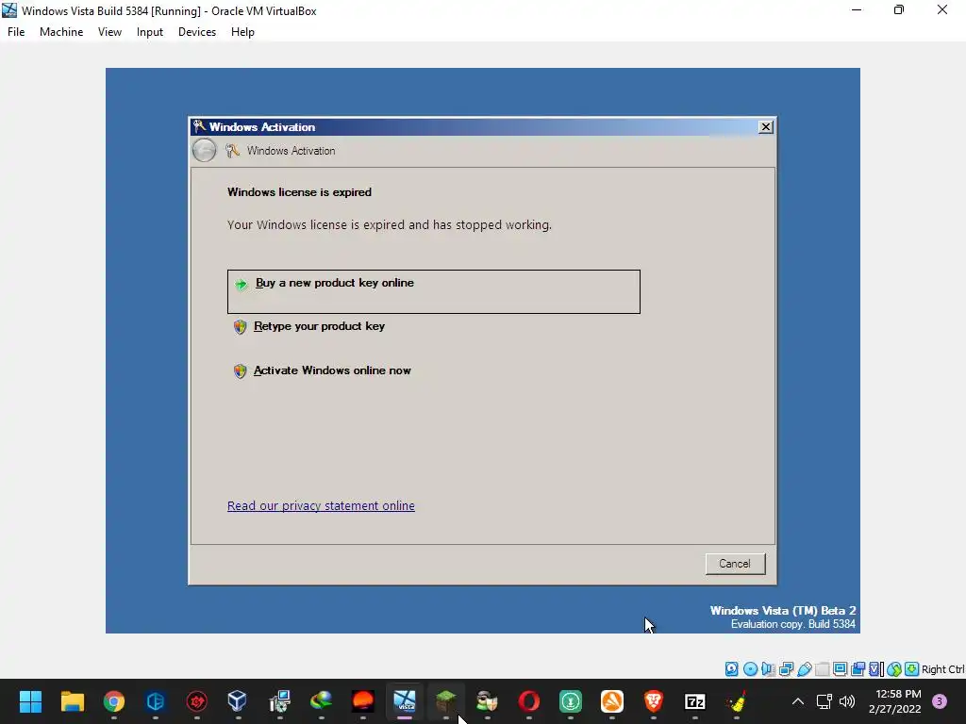Open the orange square app icon on taskbar
This screenshot has width=966, height=724.
(x=611, y=701)
